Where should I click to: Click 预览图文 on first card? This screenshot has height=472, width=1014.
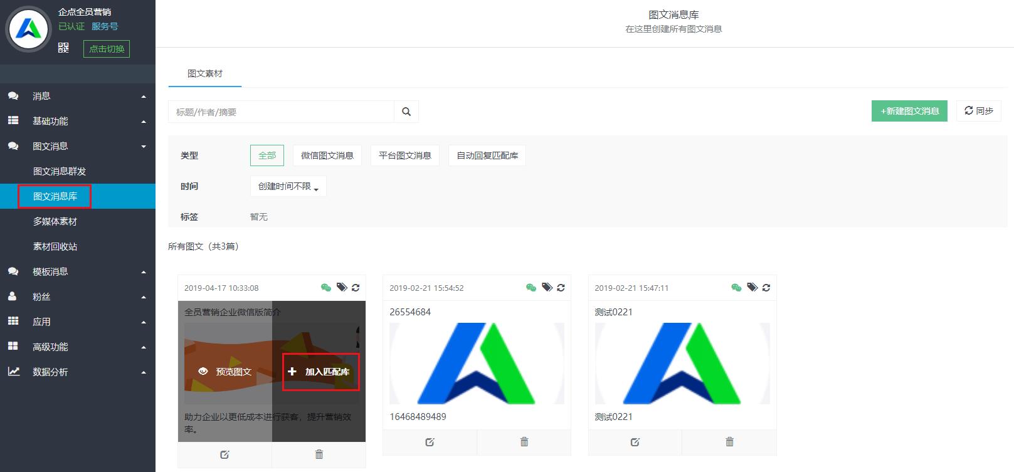[225, 372]
